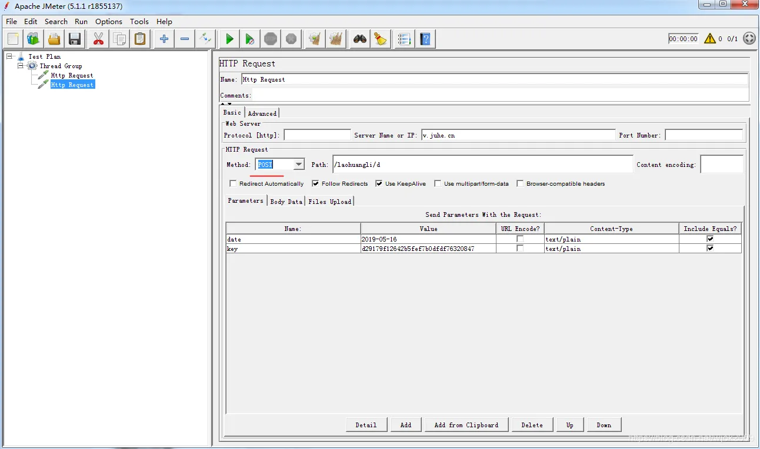The image size is (760, 449).
Task: Click the New test plan toolbar icon
Action: click(x=14, y=39)
